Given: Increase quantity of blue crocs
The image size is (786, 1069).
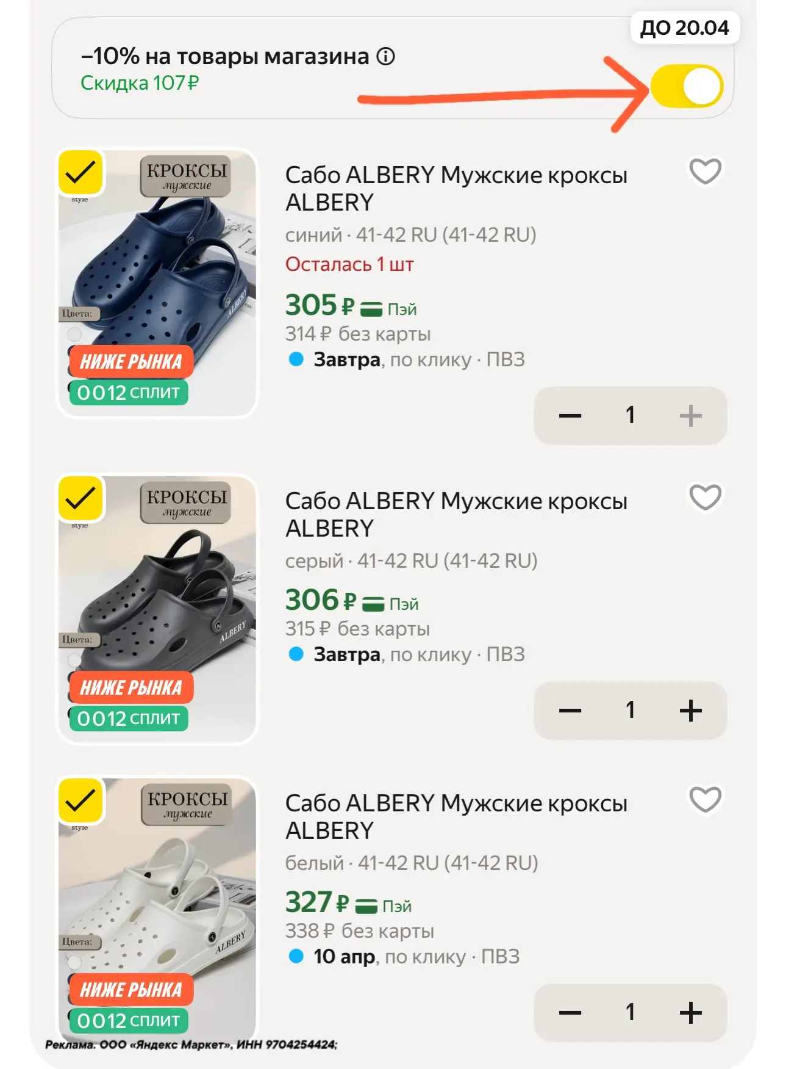Looking at the screenshot, I should click(690, 416).
